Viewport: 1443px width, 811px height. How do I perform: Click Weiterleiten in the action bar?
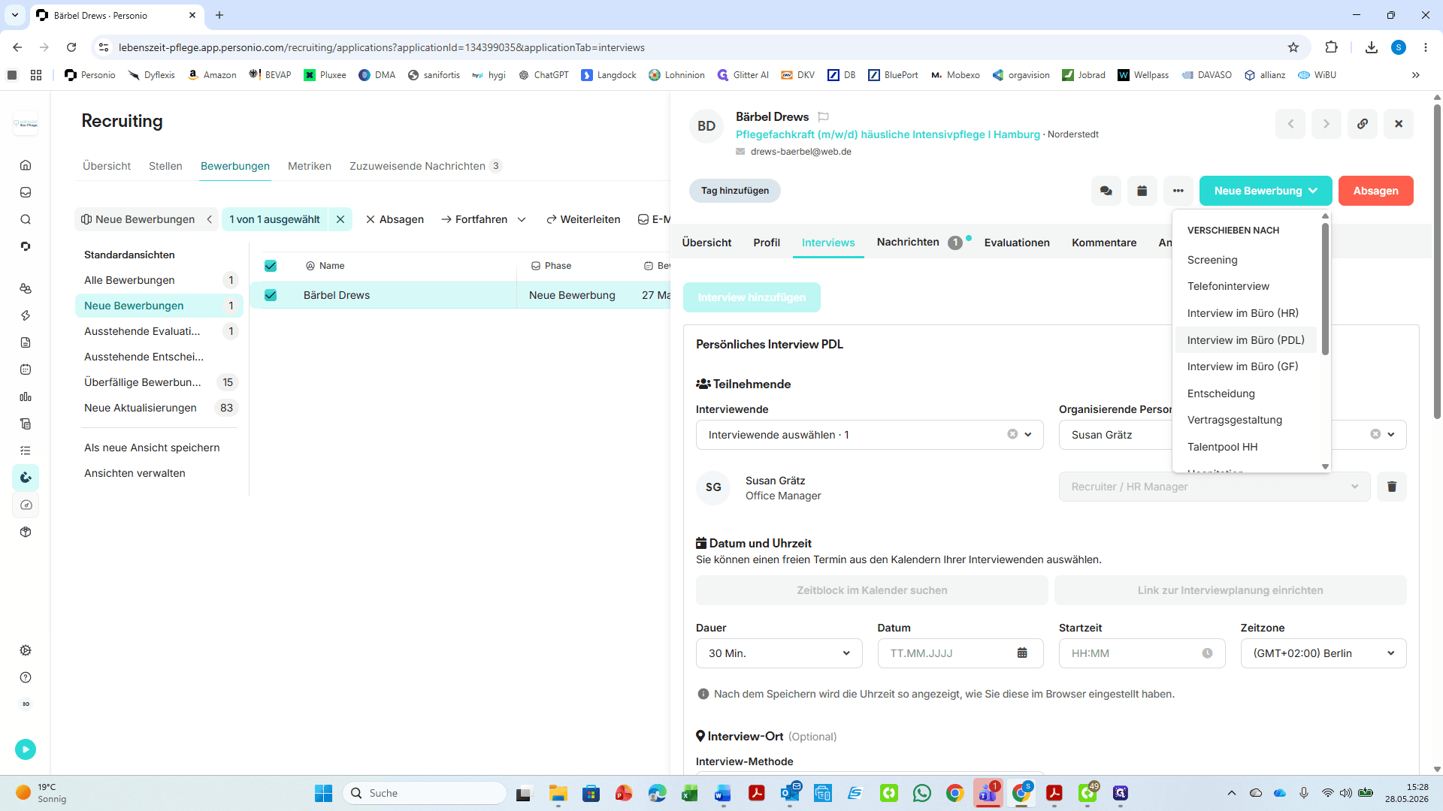click(x=583, y=219)
